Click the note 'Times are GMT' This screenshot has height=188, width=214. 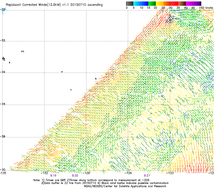pos(55,180)
